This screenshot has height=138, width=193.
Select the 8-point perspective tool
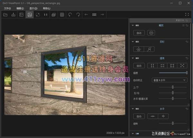182,66
